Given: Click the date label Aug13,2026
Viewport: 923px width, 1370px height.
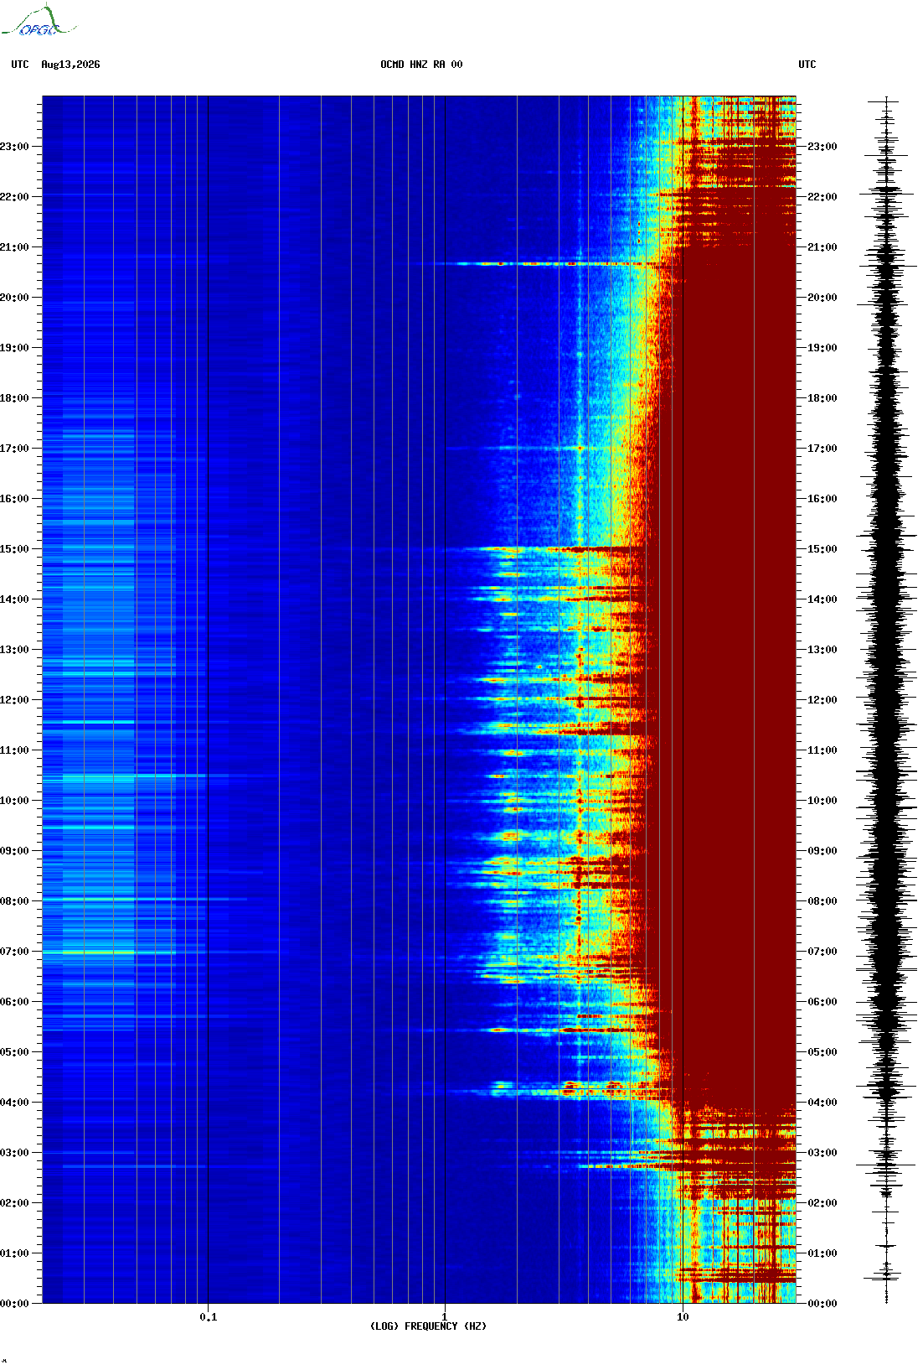Looking at the screenshot, I should 70,65.
